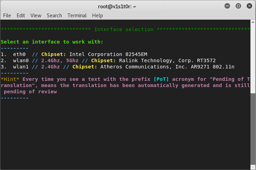Click the eth0 interface line
Screen dimensions: 256x170
[x=74, y=54]
